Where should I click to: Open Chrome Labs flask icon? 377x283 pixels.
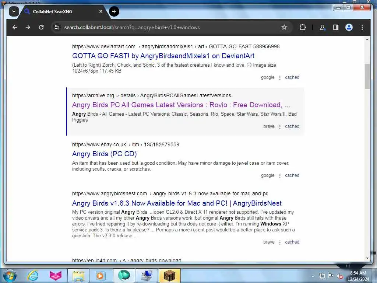[x=323, y=27]
